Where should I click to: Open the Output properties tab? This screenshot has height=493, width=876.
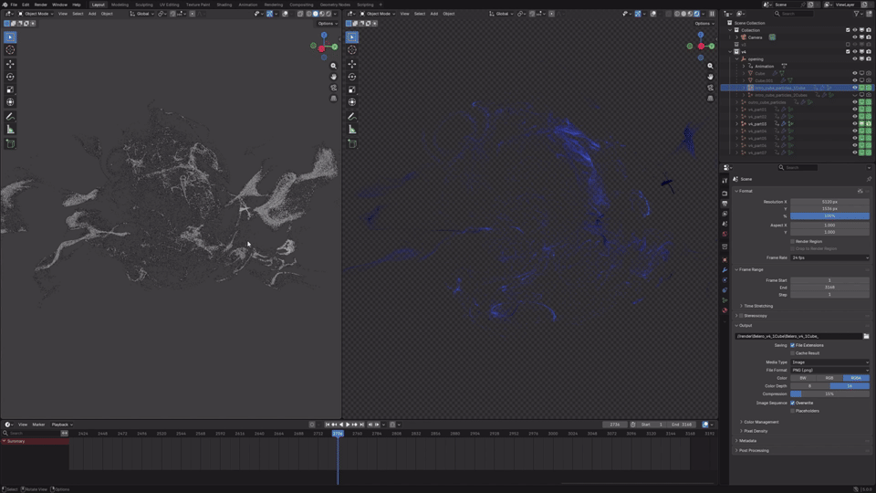coord(725,204)
